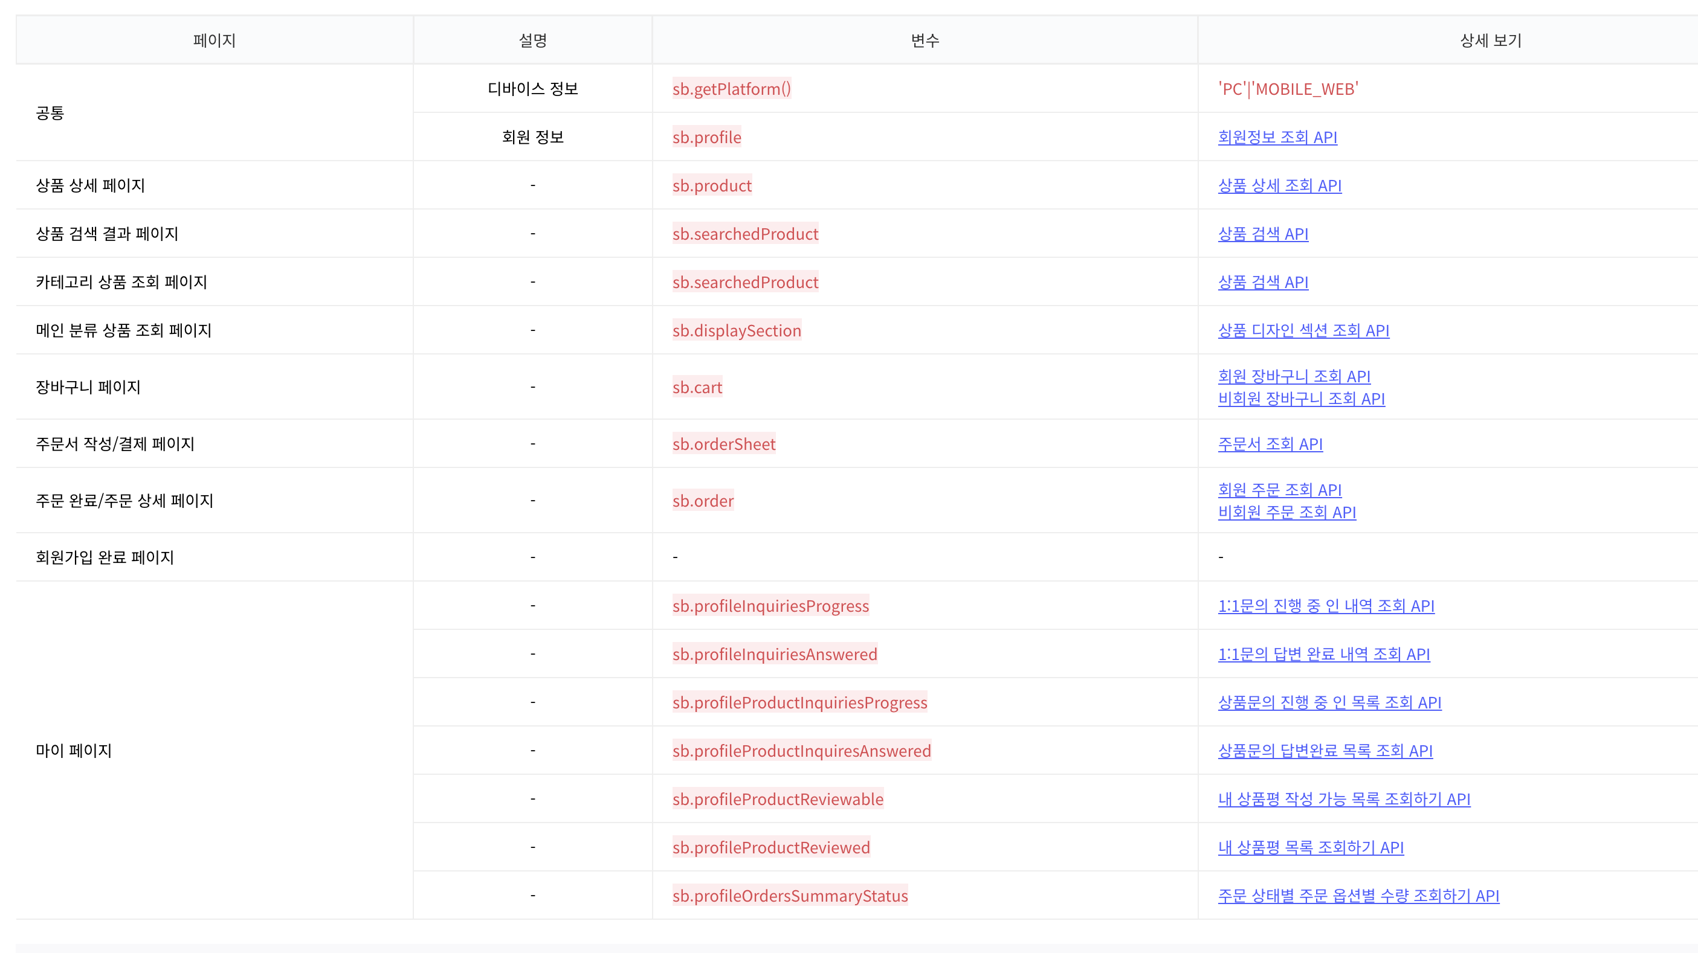Follow the 주문서 조회 API link
The image size is (1698, 953).
click(x=1270, y=444)
